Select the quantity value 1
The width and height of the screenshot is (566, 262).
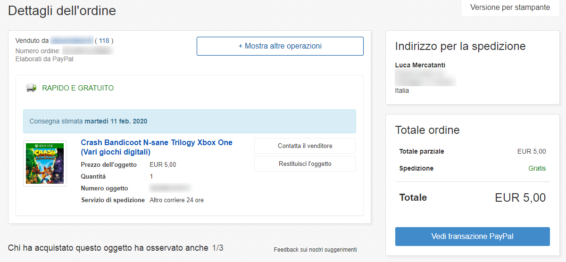[x=151, y=176]
